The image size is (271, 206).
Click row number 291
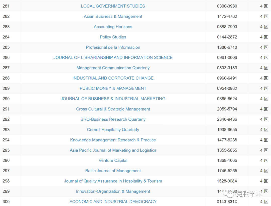pos(6,109)
